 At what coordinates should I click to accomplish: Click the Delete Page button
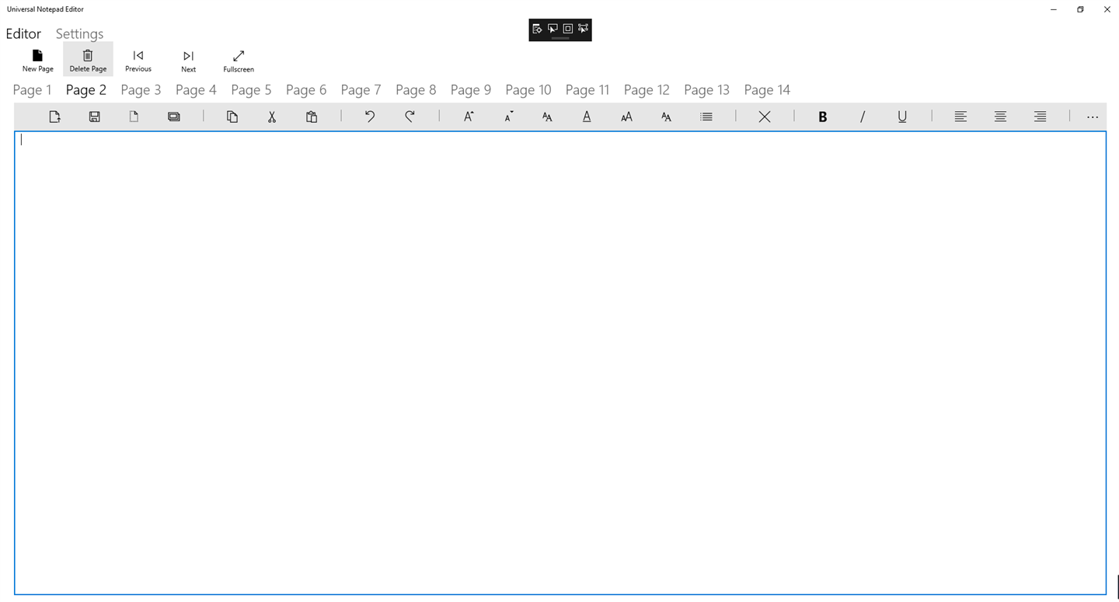(88, 60)
